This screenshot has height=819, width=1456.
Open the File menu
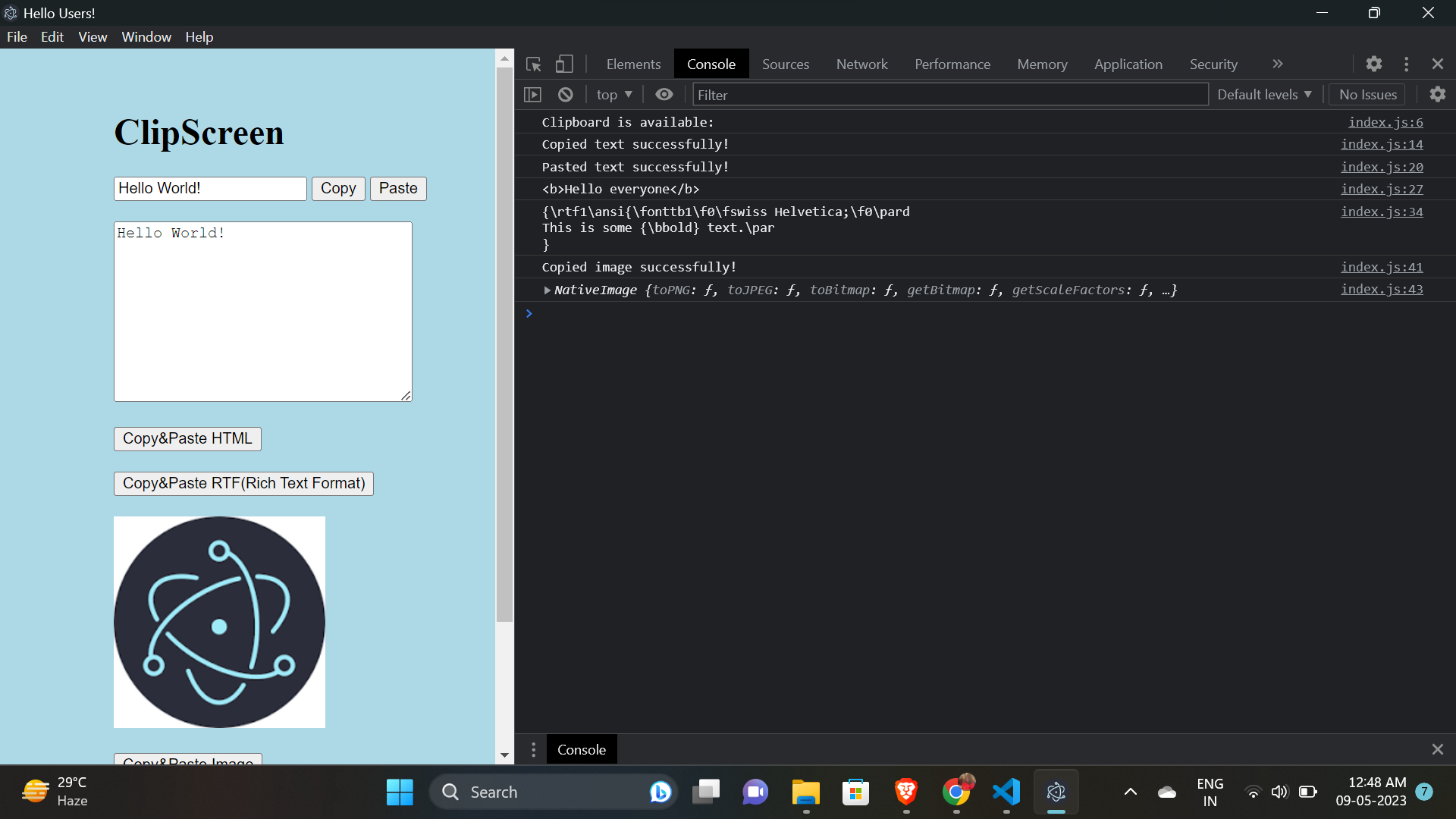[x=16, y=36]
